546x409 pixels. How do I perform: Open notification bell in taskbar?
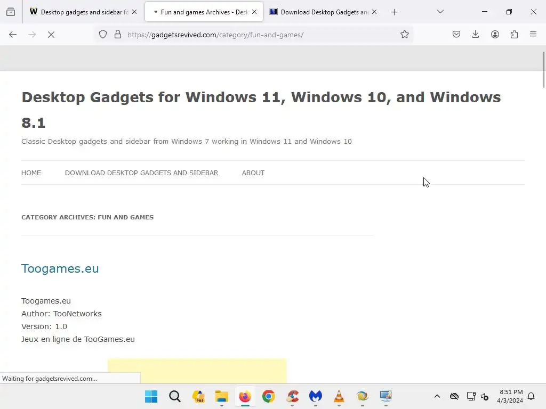pyautogui.click(x=531, y=396)
